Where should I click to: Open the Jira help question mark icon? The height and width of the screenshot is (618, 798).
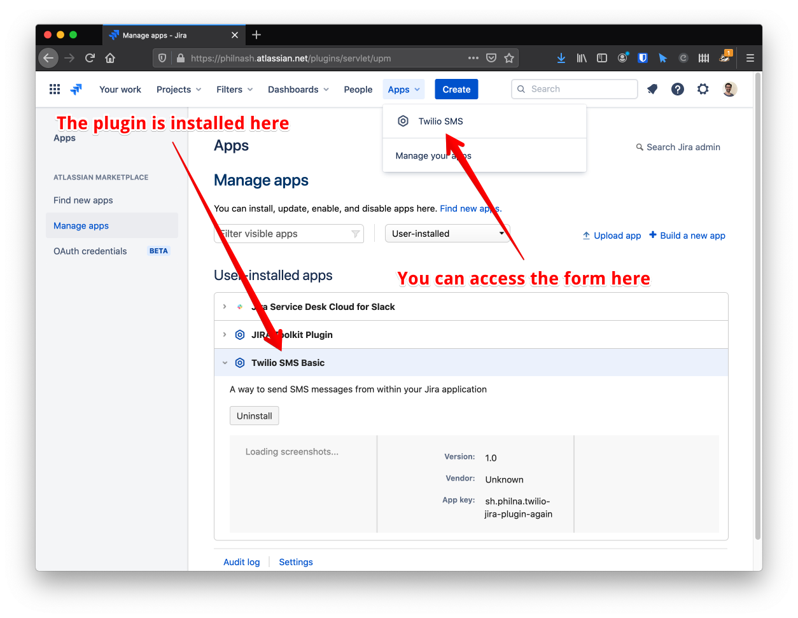click(678, 89)
